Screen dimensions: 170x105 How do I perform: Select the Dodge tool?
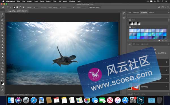2,57
